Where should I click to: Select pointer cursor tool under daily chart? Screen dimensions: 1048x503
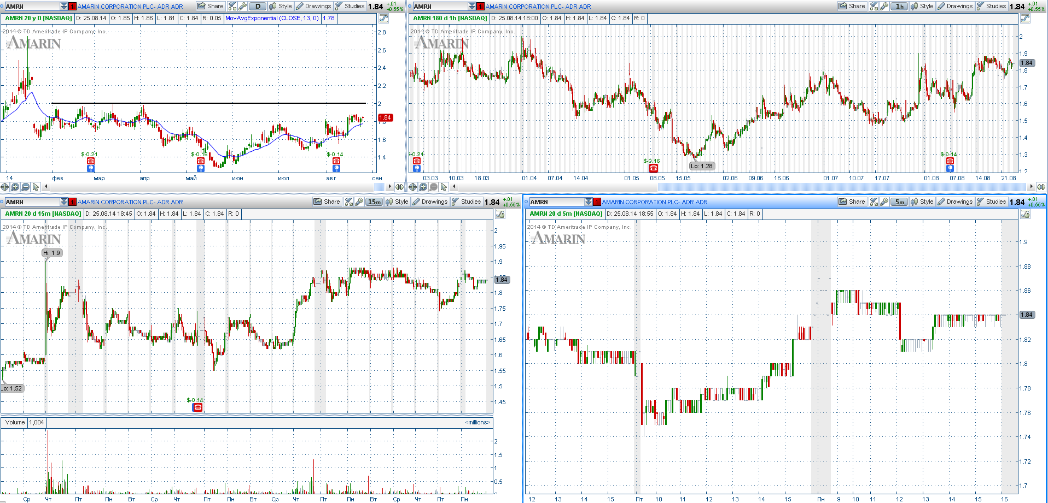36,187
